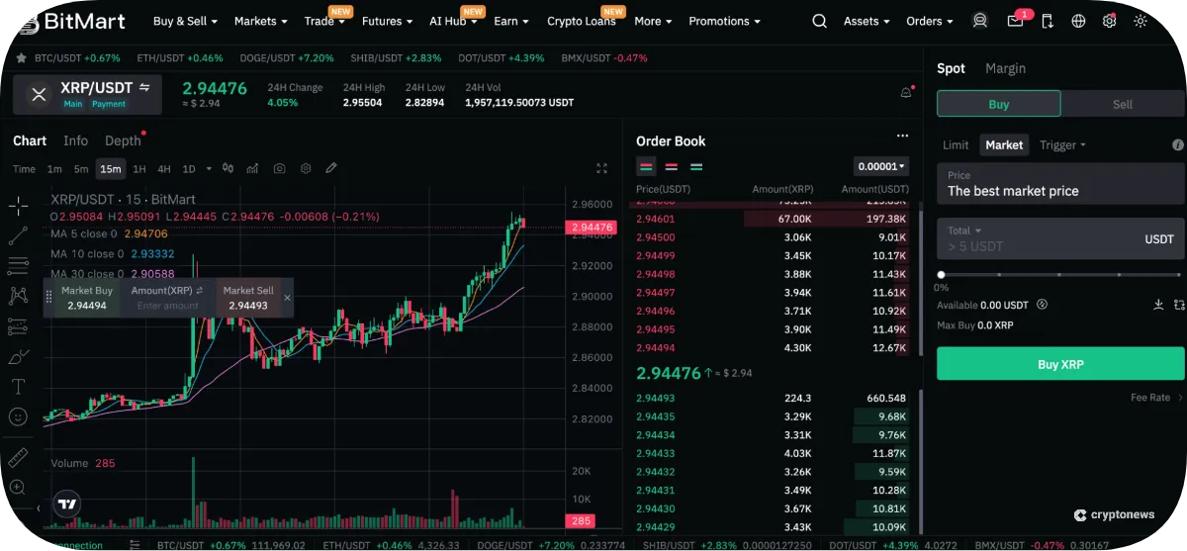Open the search magnifier in top navigation

pyautogui.click(x=819, y=21)
